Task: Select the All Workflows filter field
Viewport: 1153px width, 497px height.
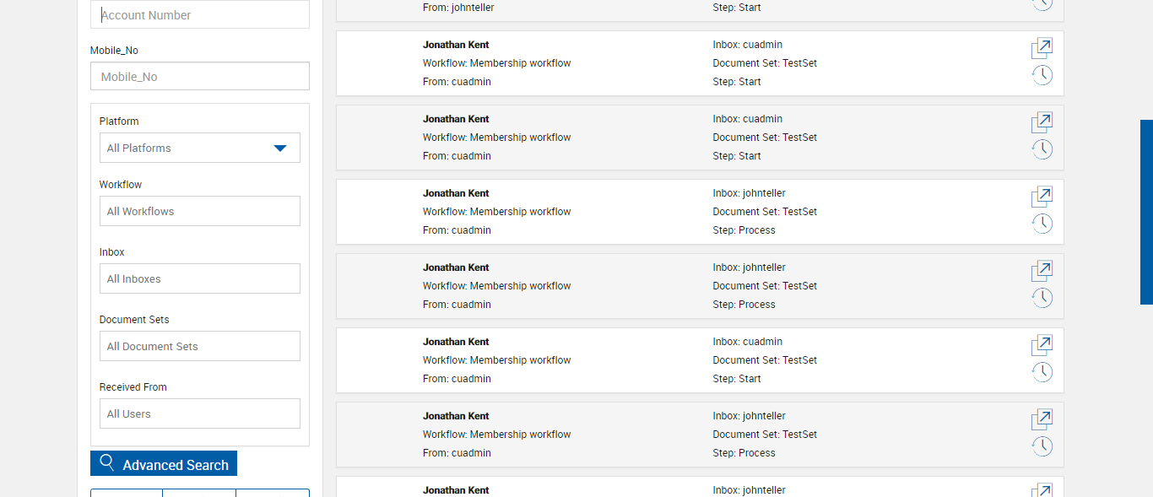Action: coord(199,211)
